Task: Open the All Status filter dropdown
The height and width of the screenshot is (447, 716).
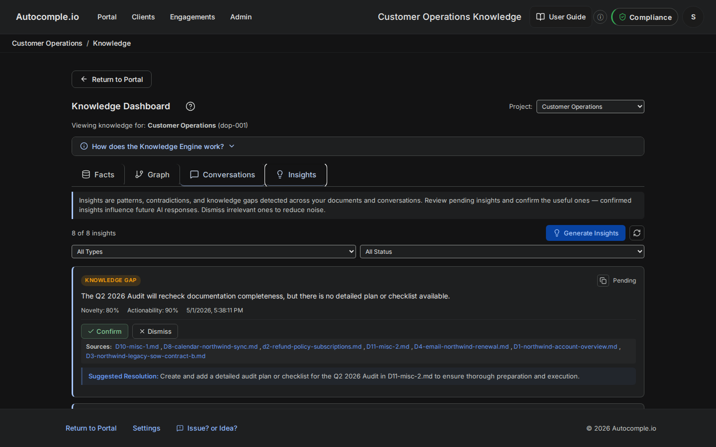Action: click(x=502, y=252)
